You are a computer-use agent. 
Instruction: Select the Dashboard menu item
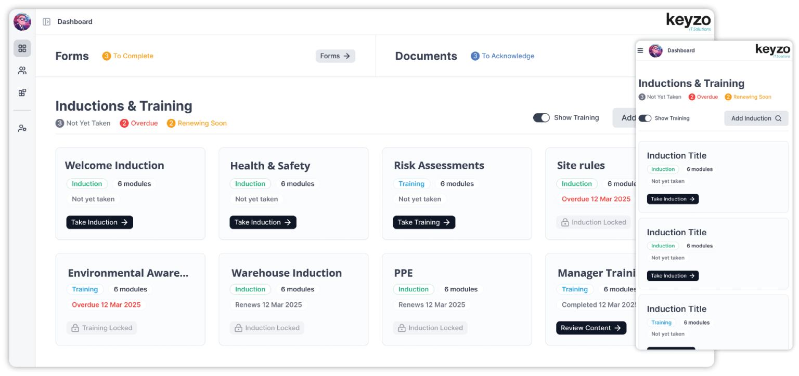[75, 21]
